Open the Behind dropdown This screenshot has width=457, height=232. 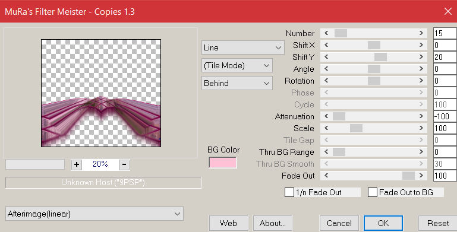(237, 83)
